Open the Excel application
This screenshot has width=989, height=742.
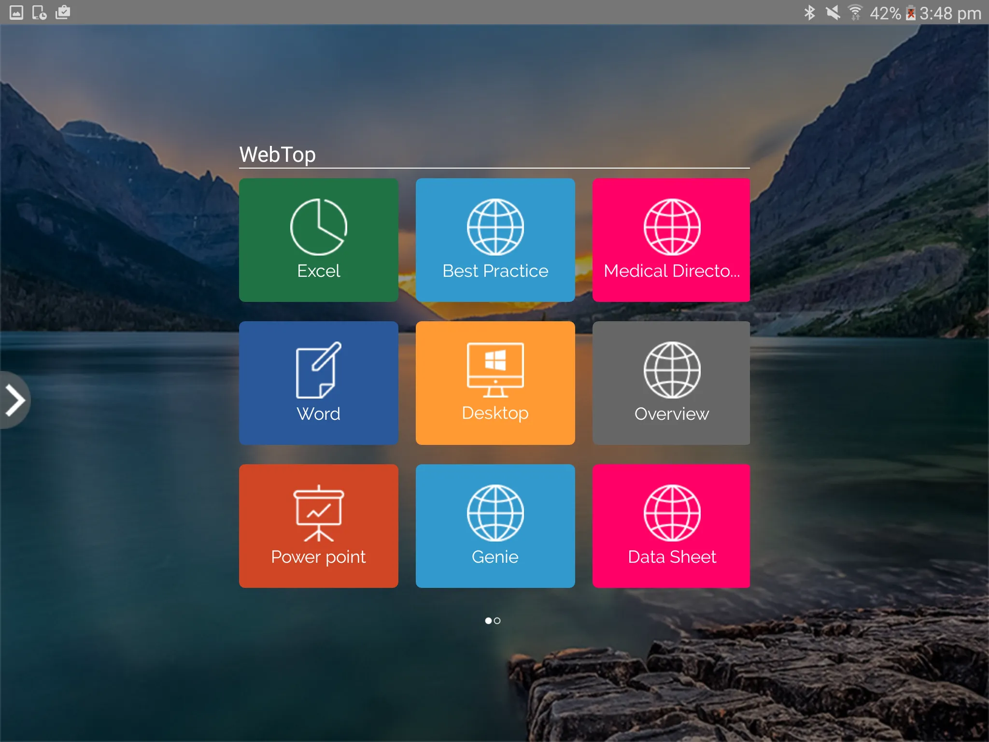pyautogui.click(x=319, y=239)
